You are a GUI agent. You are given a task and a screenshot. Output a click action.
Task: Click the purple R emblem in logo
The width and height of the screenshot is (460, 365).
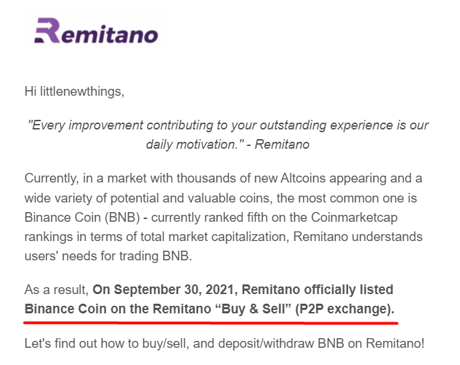48,30
